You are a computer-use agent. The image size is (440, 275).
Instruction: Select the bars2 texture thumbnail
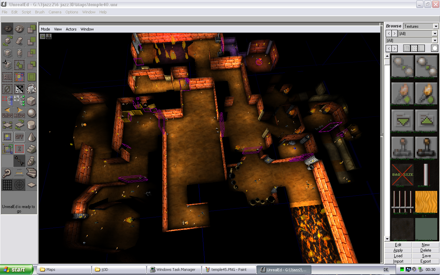(403, 202)
